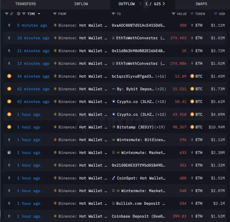Select the TRANSFERS tab
Screen dimensions: 230x222
point(26,4)
